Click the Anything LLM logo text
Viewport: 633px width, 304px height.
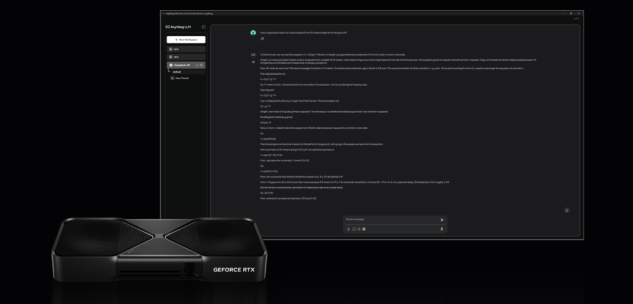pyautogui.click(x=178, y=27)
